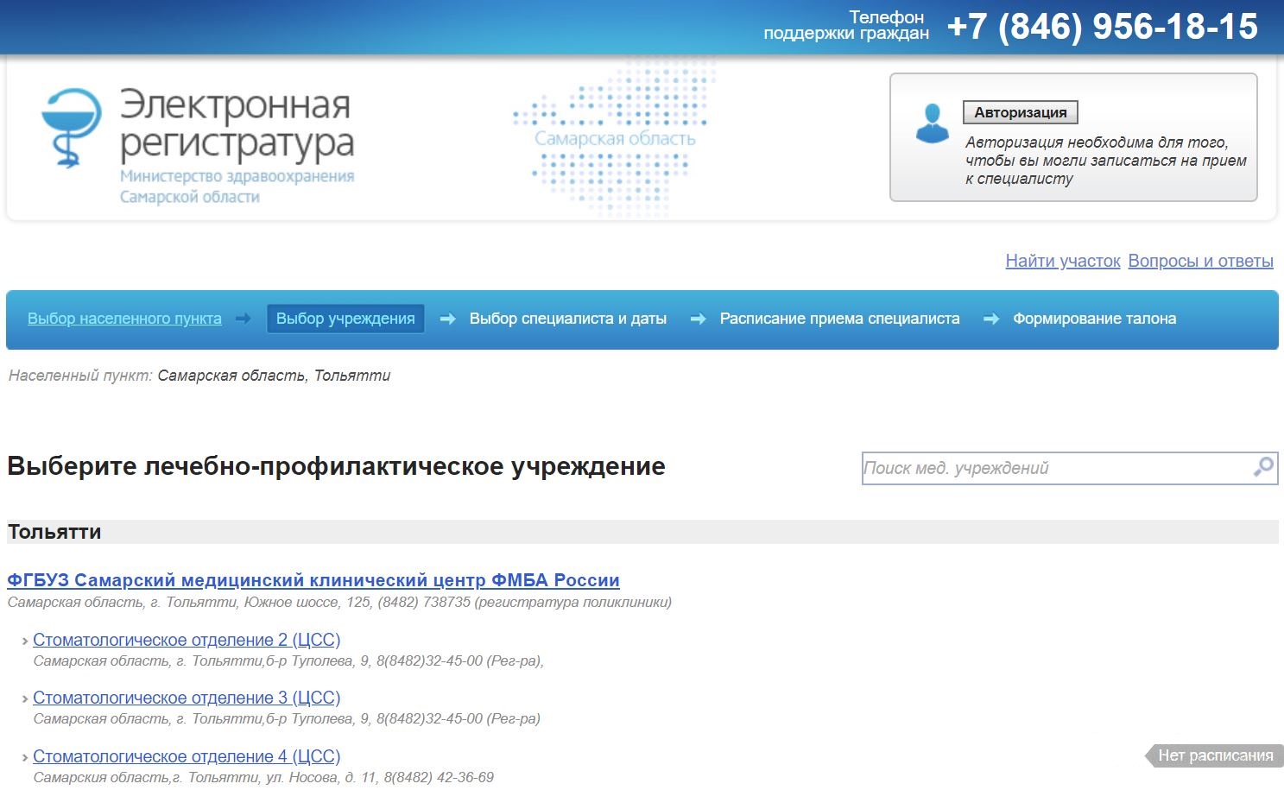
Task: Click the support phone number +7 (846) 956-18-15
Action: (x=1103, y=27)
